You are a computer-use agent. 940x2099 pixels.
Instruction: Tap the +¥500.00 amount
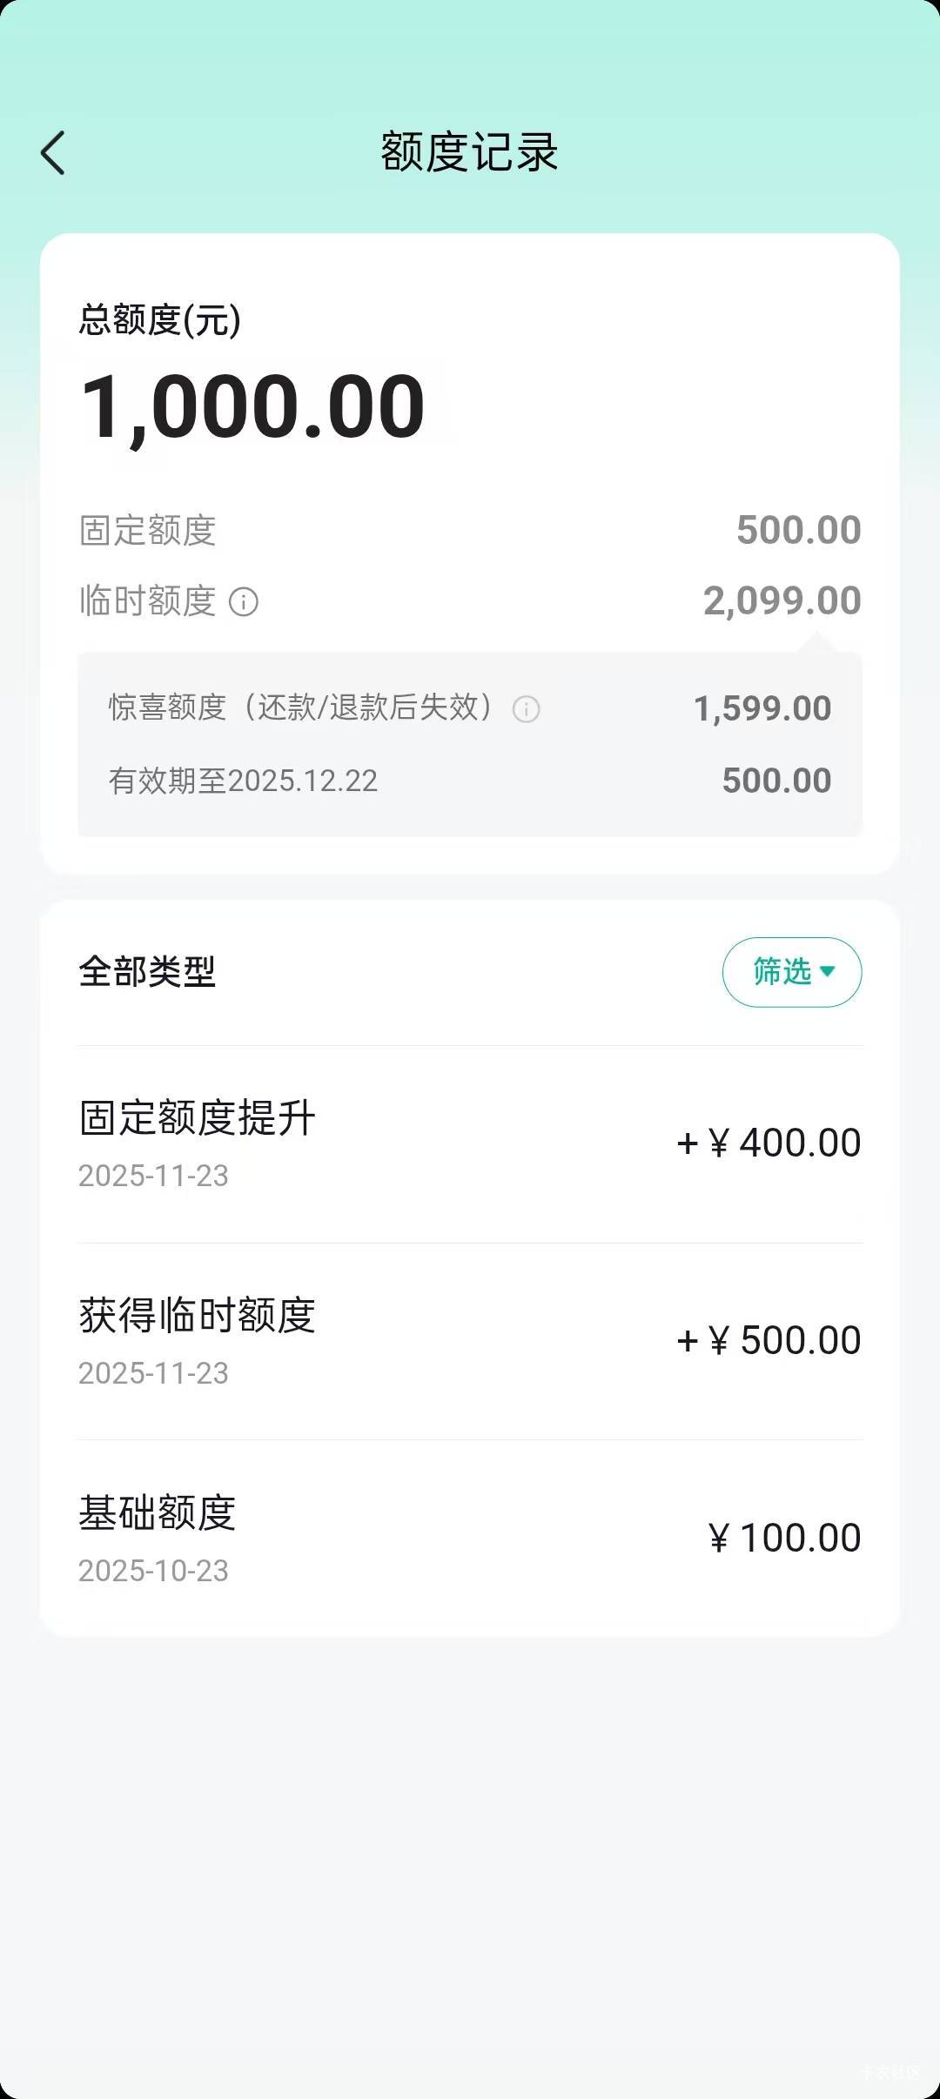click(769, 1340)
